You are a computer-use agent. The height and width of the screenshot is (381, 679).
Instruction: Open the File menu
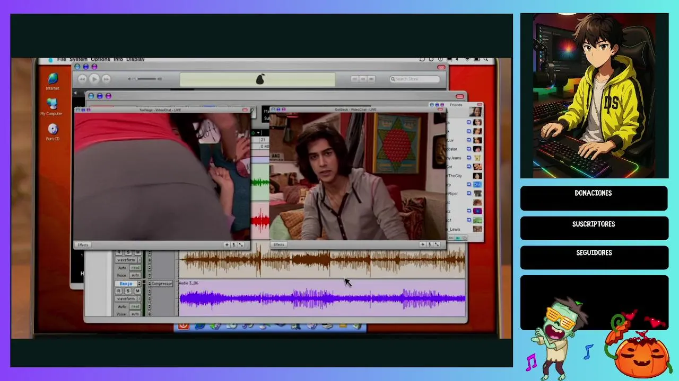[62, 59]
